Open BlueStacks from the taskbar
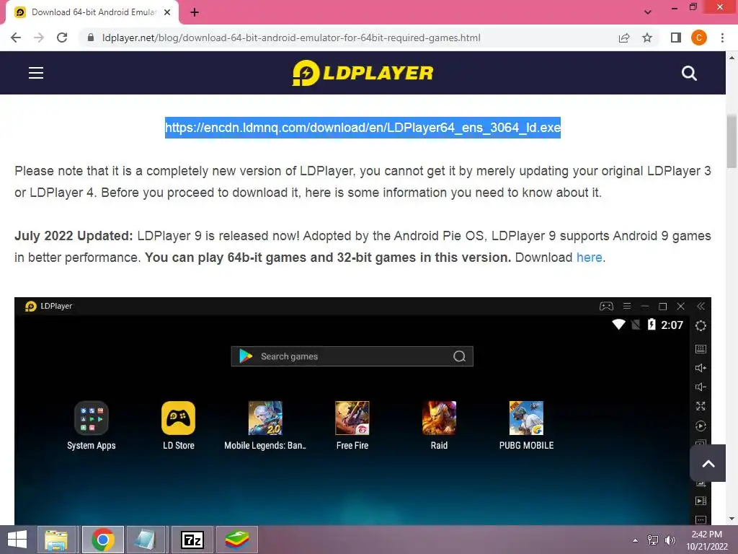 point(236,540)
